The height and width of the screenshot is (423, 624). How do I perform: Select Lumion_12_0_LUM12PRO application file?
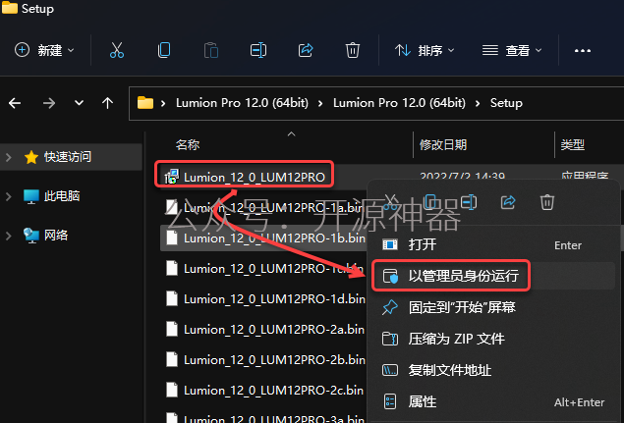click(x=255, y=178)
